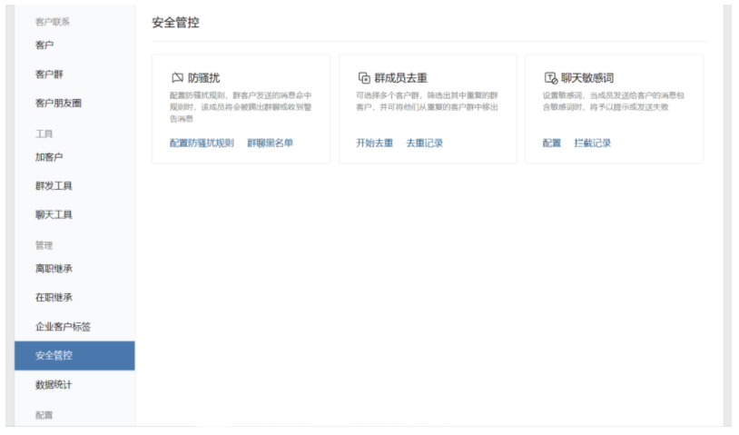Click the 防骚扰 card icon
The image size is (739, 435).
177,77
